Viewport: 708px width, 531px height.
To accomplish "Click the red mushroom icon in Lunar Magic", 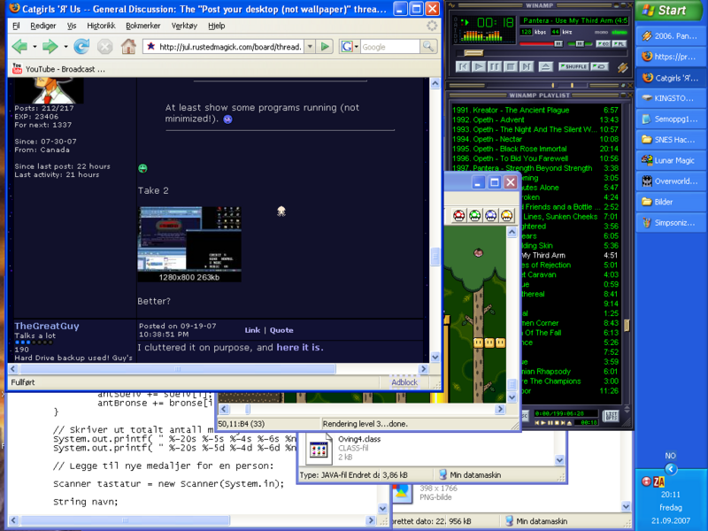I will tap(459, 215).
